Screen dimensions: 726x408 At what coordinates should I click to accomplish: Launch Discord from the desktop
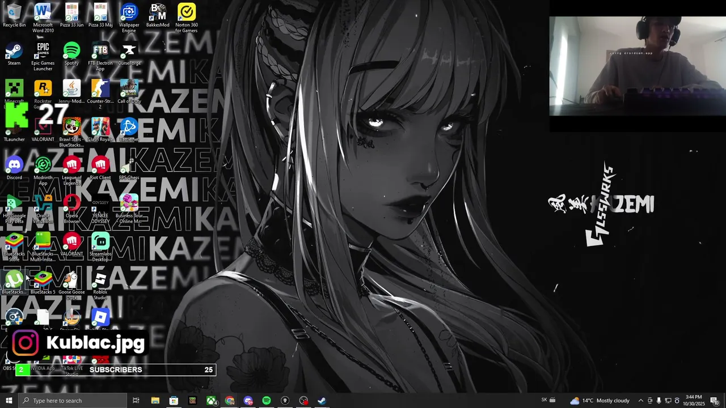[14, 168]
